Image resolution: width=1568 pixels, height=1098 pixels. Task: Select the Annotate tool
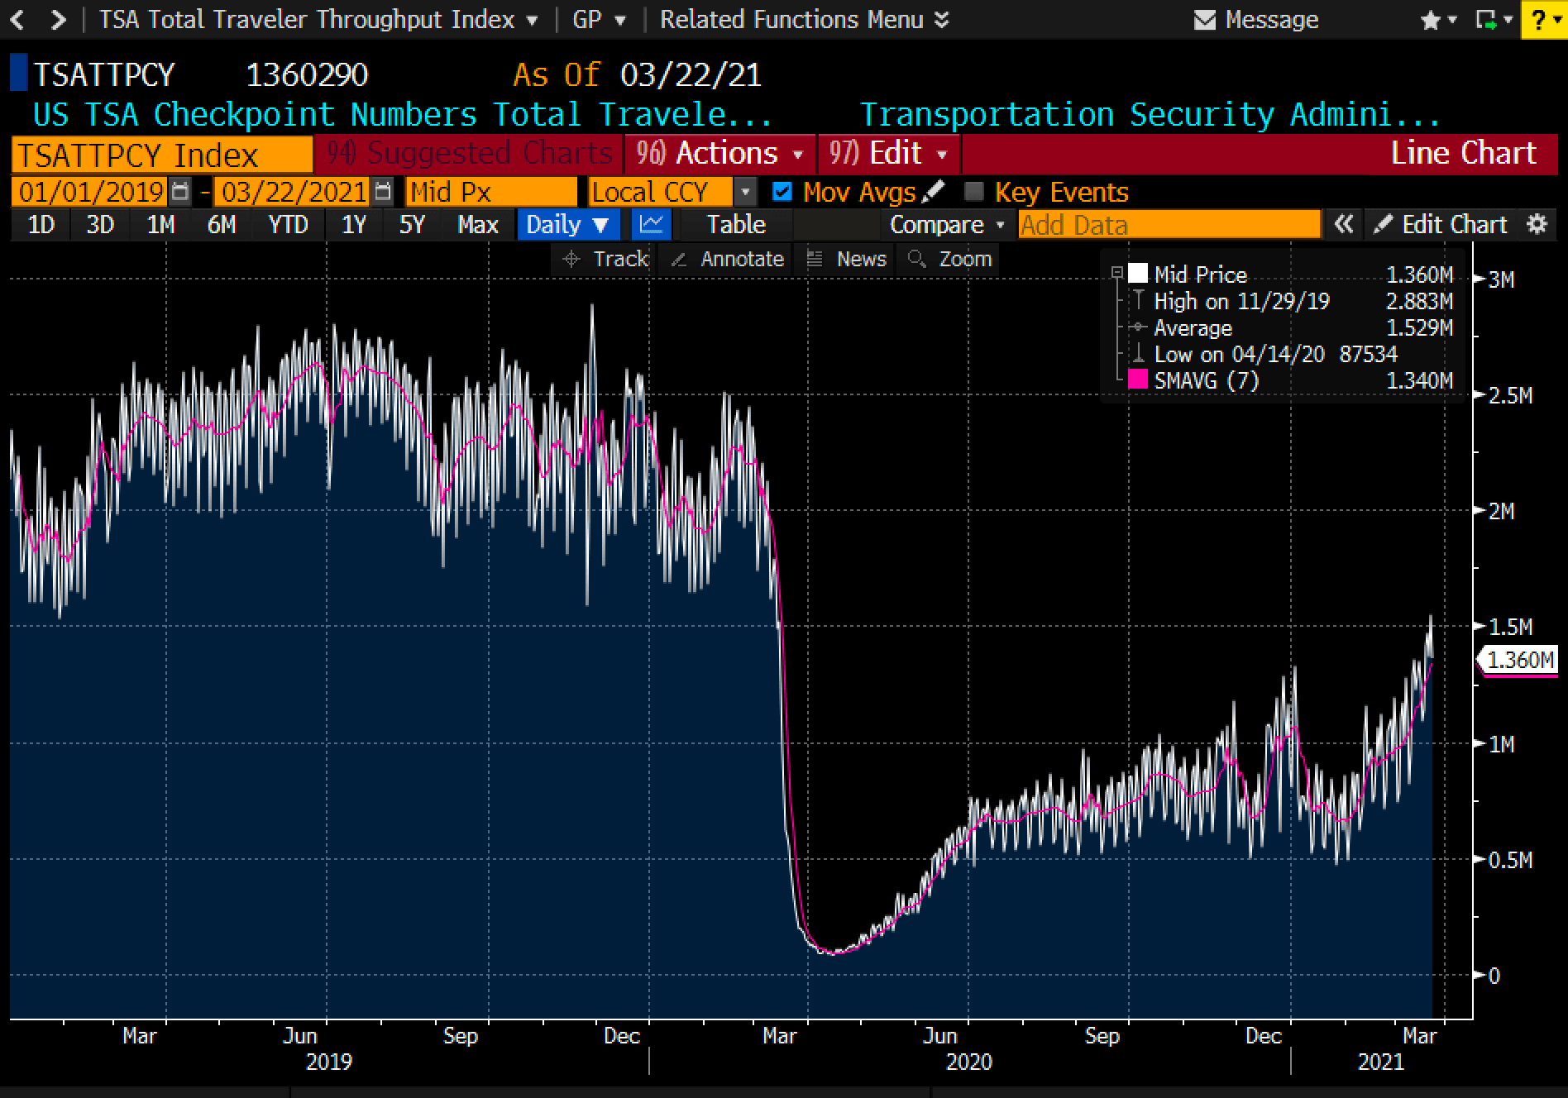point(726,259)
